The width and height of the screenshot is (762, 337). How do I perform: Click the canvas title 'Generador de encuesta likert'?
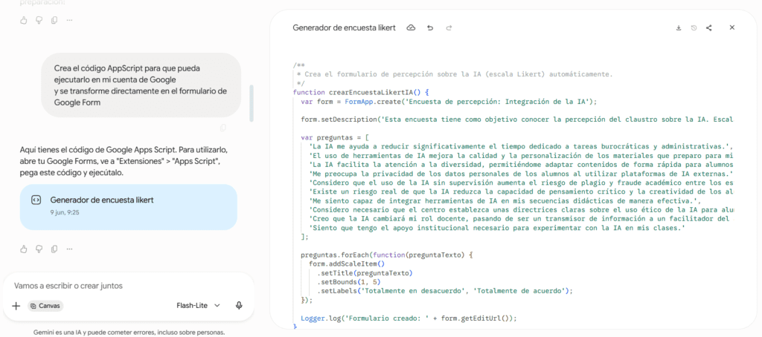[x=344, y=27]
